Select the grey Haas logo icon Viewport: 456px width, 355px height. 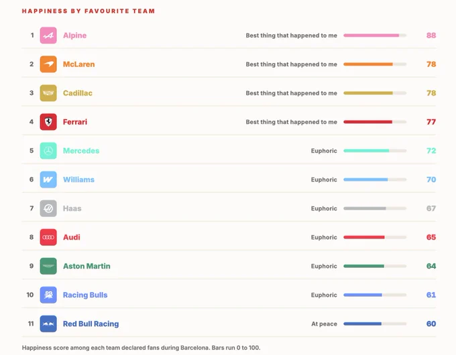[x=48, y=208]
